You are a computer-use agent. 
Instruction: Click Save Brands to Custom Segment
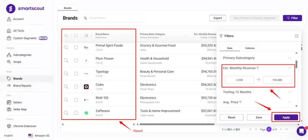(254, 18)
